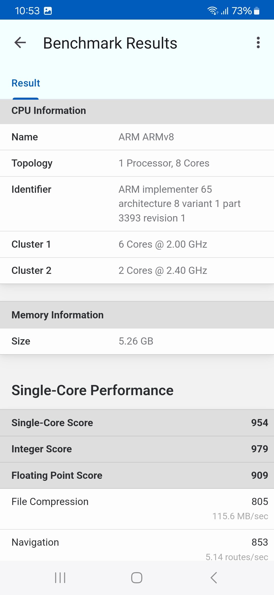
Task: Tap the Android recent apps button
Action: [x=60, y=578]
